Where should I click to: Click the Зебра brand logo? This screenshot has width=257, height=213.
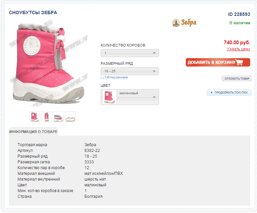[184, 23]
